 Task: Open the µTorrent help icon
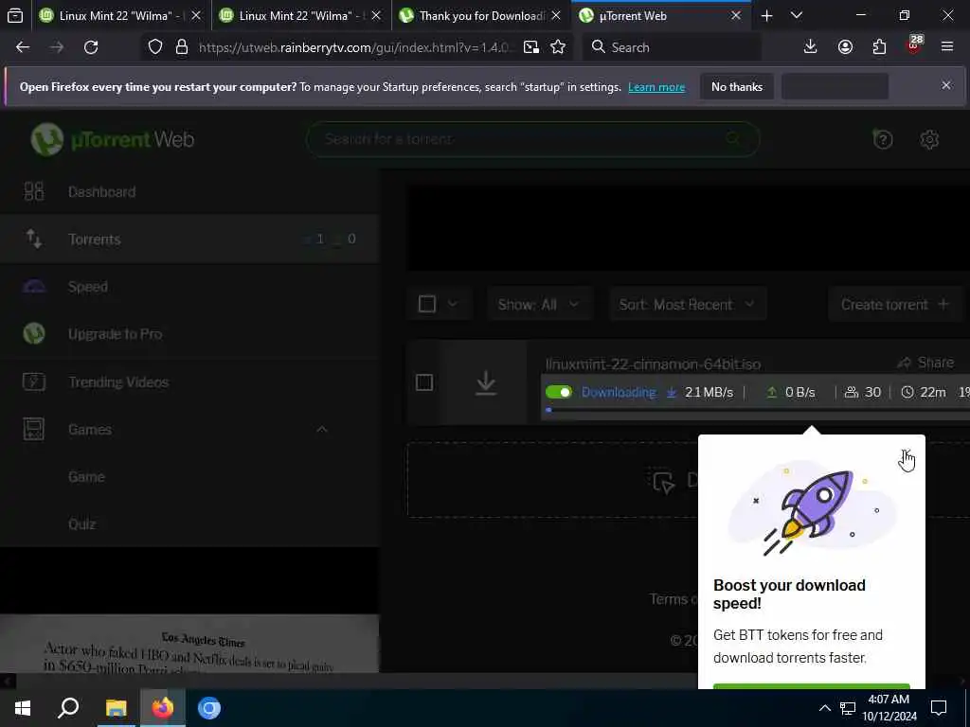(882, 139)
